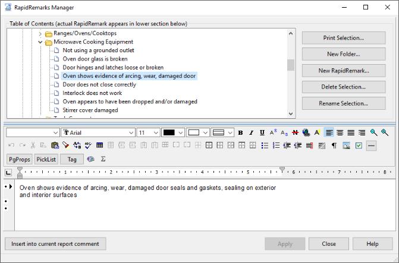This screenshot has width=399, height=263.
Task: Toggle Italic formatting
Action: (251, 132)
